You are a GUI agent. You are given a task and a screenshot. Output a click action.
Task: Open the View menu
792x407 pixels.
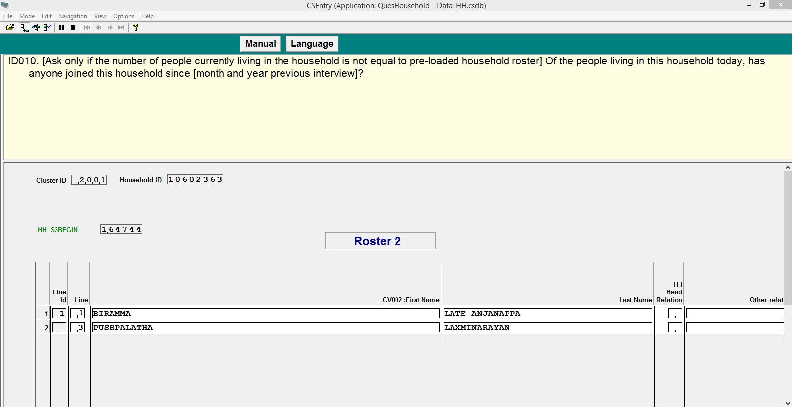[x=100, y=16]
